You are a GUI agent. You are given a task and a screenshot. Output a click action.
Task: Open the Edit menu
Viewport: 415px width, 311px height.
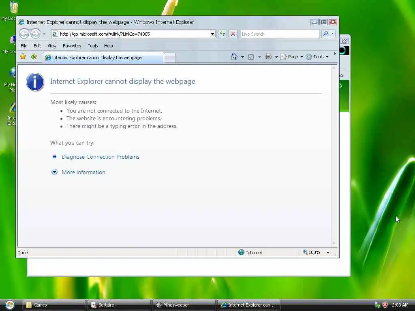pos(37,46)
